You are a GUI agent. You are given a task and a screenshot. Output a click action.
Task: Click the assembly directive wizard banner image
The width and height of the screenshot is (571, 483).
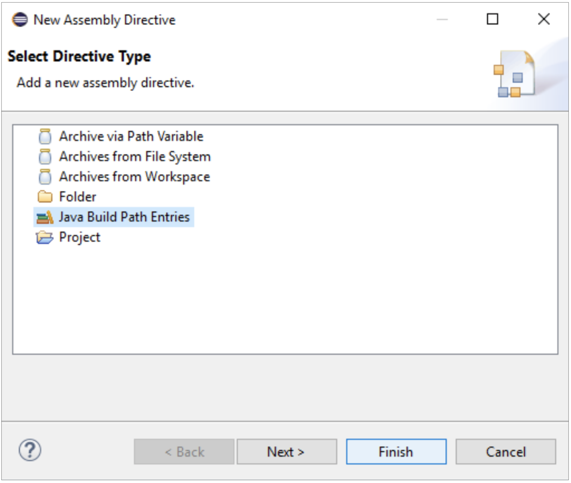tap(514, 74)
